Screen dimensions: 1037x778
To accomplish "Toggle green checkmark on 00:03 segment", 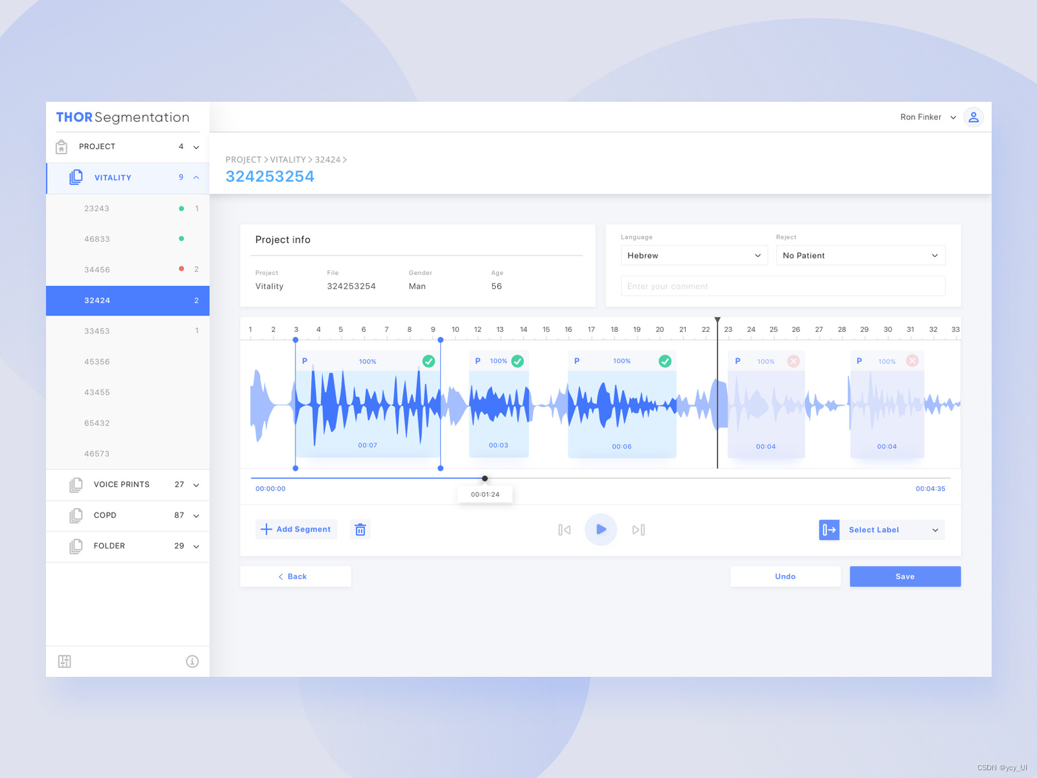I will click(x=517, y=361).
